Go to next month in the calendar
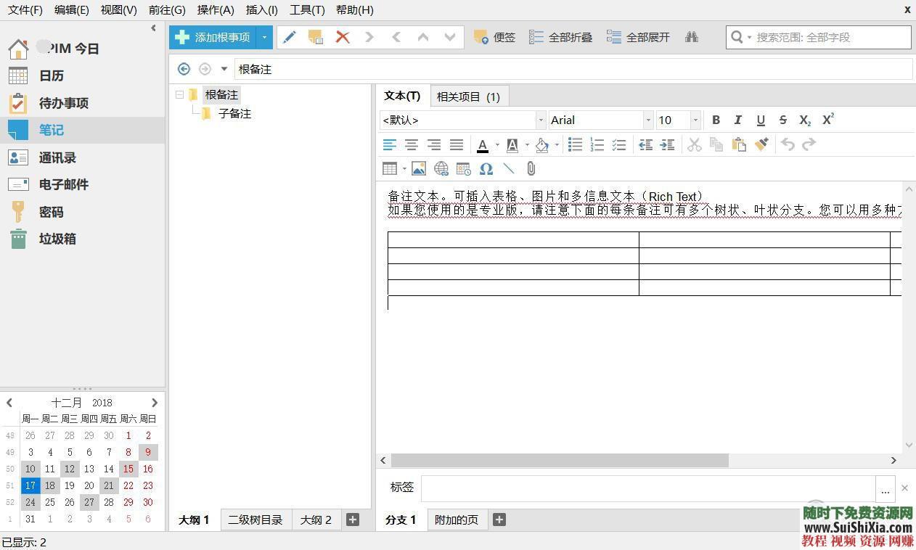This screenshot has height=550, width=916. [154, 402]
